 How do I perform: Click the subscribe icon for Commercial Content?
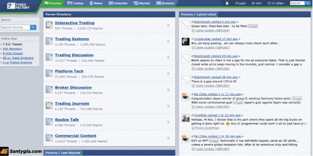(168, 138)
